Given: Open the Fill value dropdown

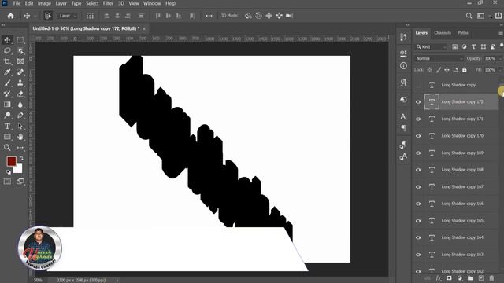Looking at the screenshot, I should pyautogui.click(x=500, y=70).
